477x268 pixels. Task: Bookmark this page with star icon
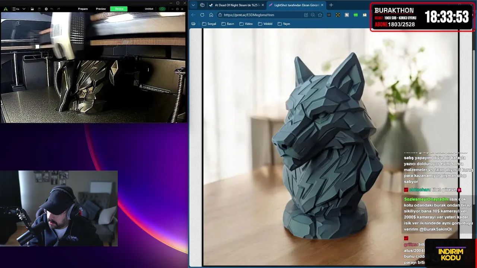click(320, 15)
